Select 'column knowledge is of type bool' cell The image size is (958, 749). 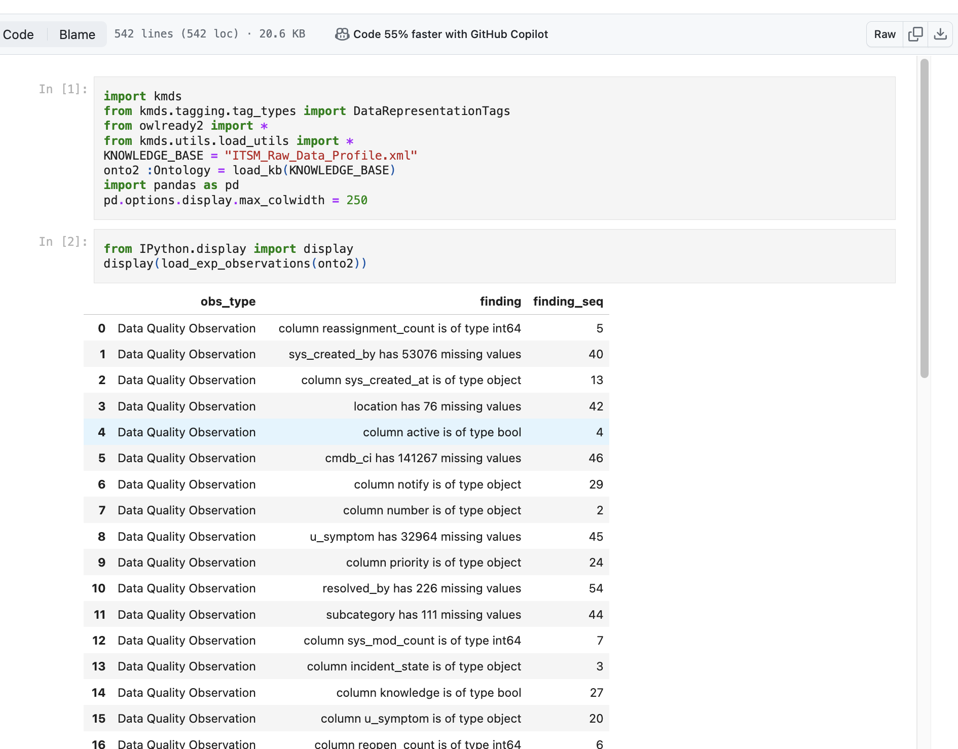point(428,693)
